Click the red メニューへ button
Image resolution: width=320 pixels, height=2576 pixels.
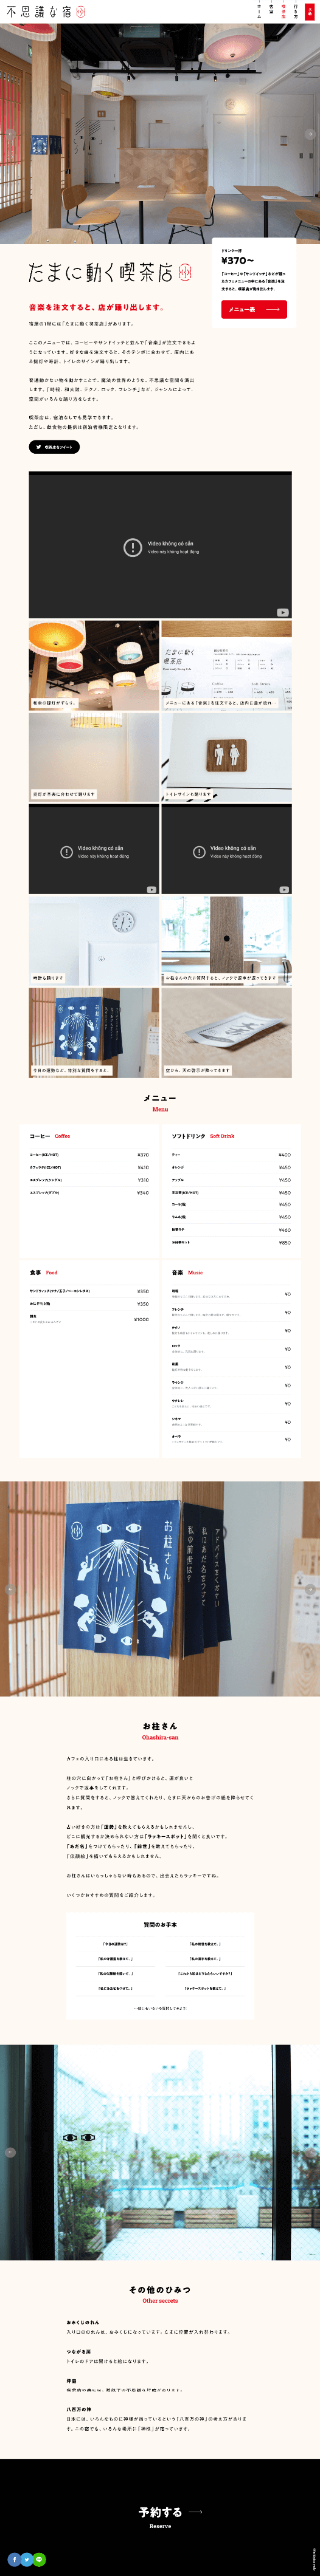[254, 310]
